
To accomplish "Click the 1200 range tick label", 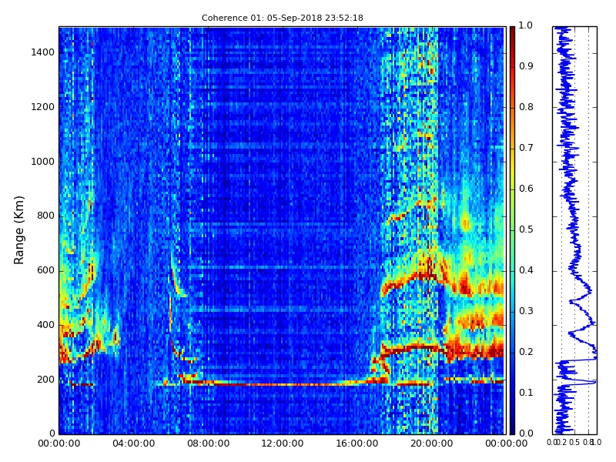I will point(42,107).
